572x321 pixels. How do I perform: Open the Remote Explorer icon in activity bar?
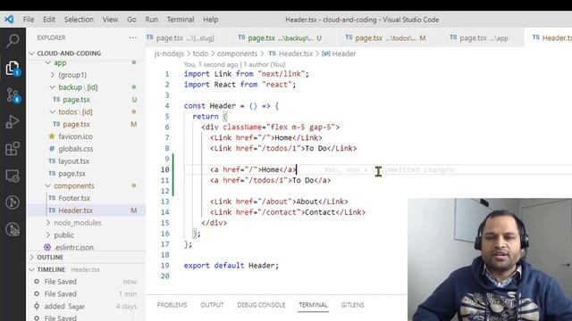pos(13,176)
